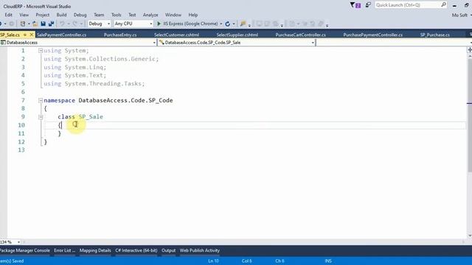Screen dimensions: 472x265
Task: Open the Analyze menu
Action: (x=150, y=15)
